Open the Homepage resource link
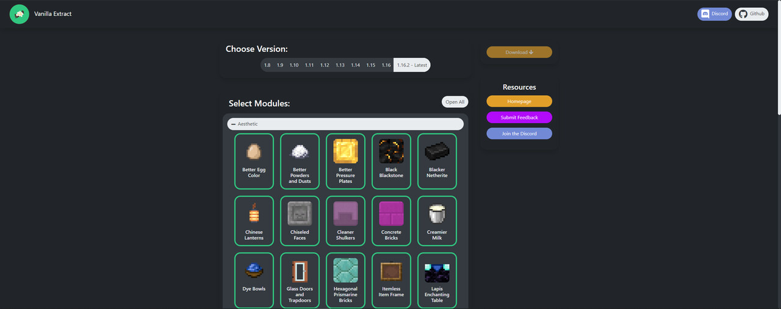Screen dimensions: 781x309 (519, 101)
